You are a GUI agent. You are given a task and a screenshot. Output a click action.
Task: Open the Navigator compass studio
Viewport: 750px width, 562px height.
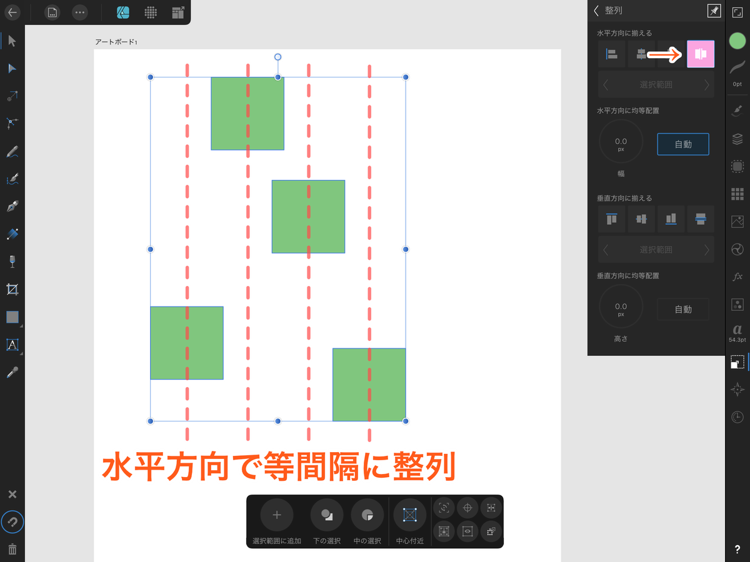click(x=737, y=389)
